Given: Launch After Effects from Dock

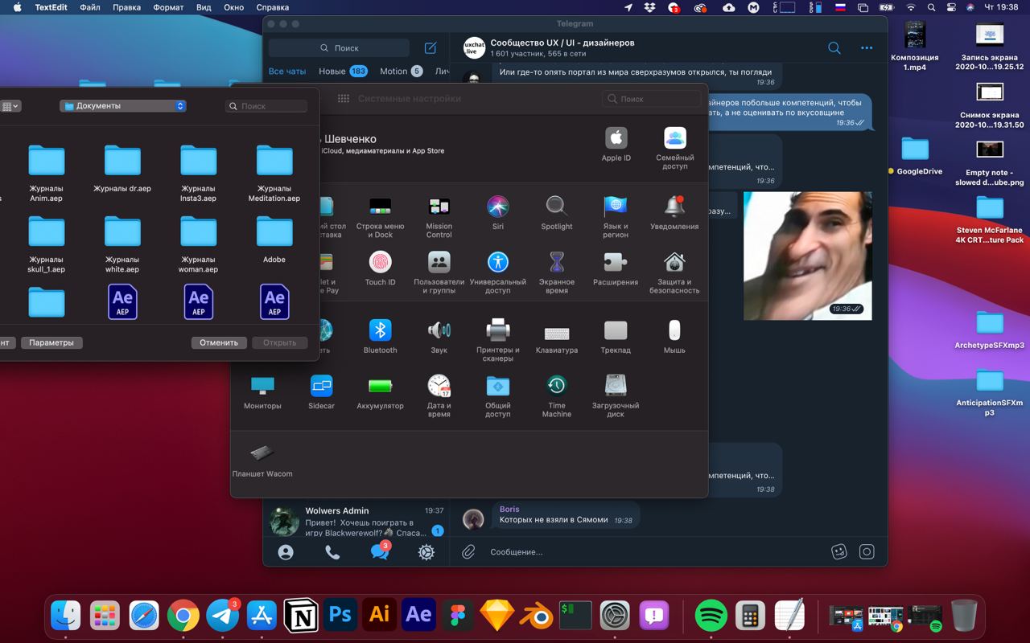Looking at the screenshot, I should click(418, 616).
